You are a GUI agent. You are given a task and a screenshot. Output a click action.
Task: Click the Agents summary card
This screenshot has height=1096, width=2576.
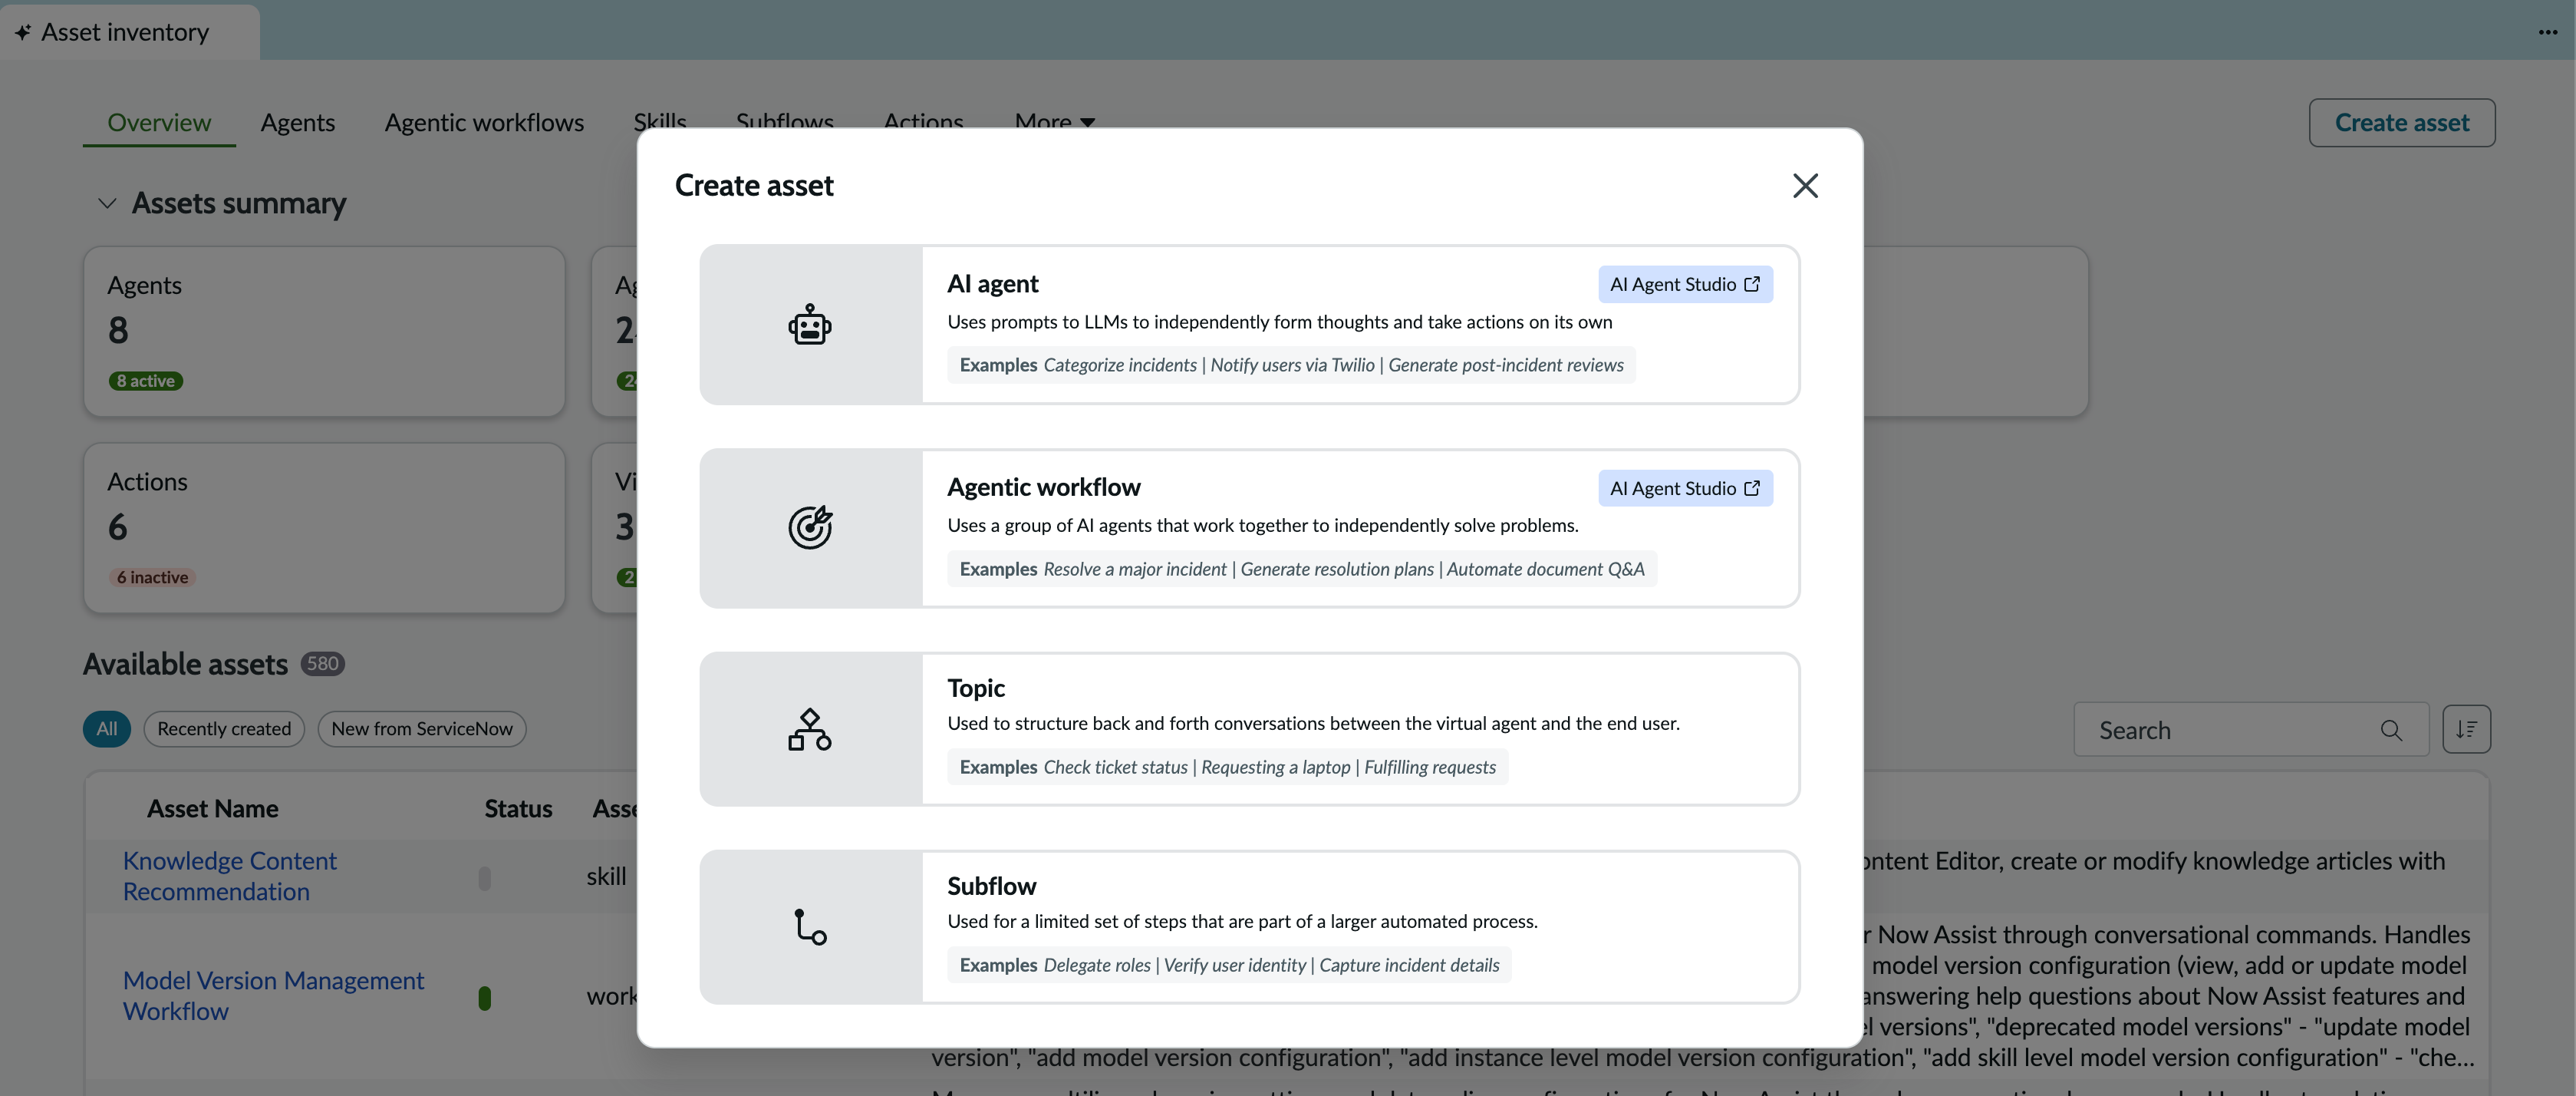tap(324, 332)
